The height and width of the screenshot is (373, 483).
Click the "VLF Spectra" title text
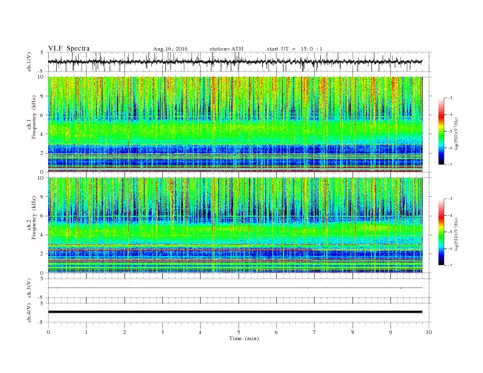point(69,48)
